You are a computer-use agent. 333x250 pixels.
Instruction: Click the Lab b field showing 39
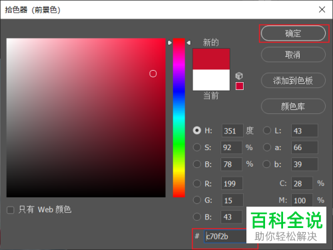[x=304, y=164]
